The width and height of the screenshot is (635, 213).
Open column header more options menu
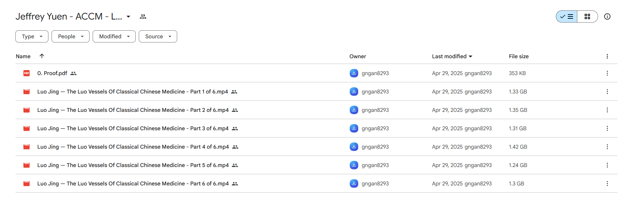pyautogui.click(x=607, y=56)
